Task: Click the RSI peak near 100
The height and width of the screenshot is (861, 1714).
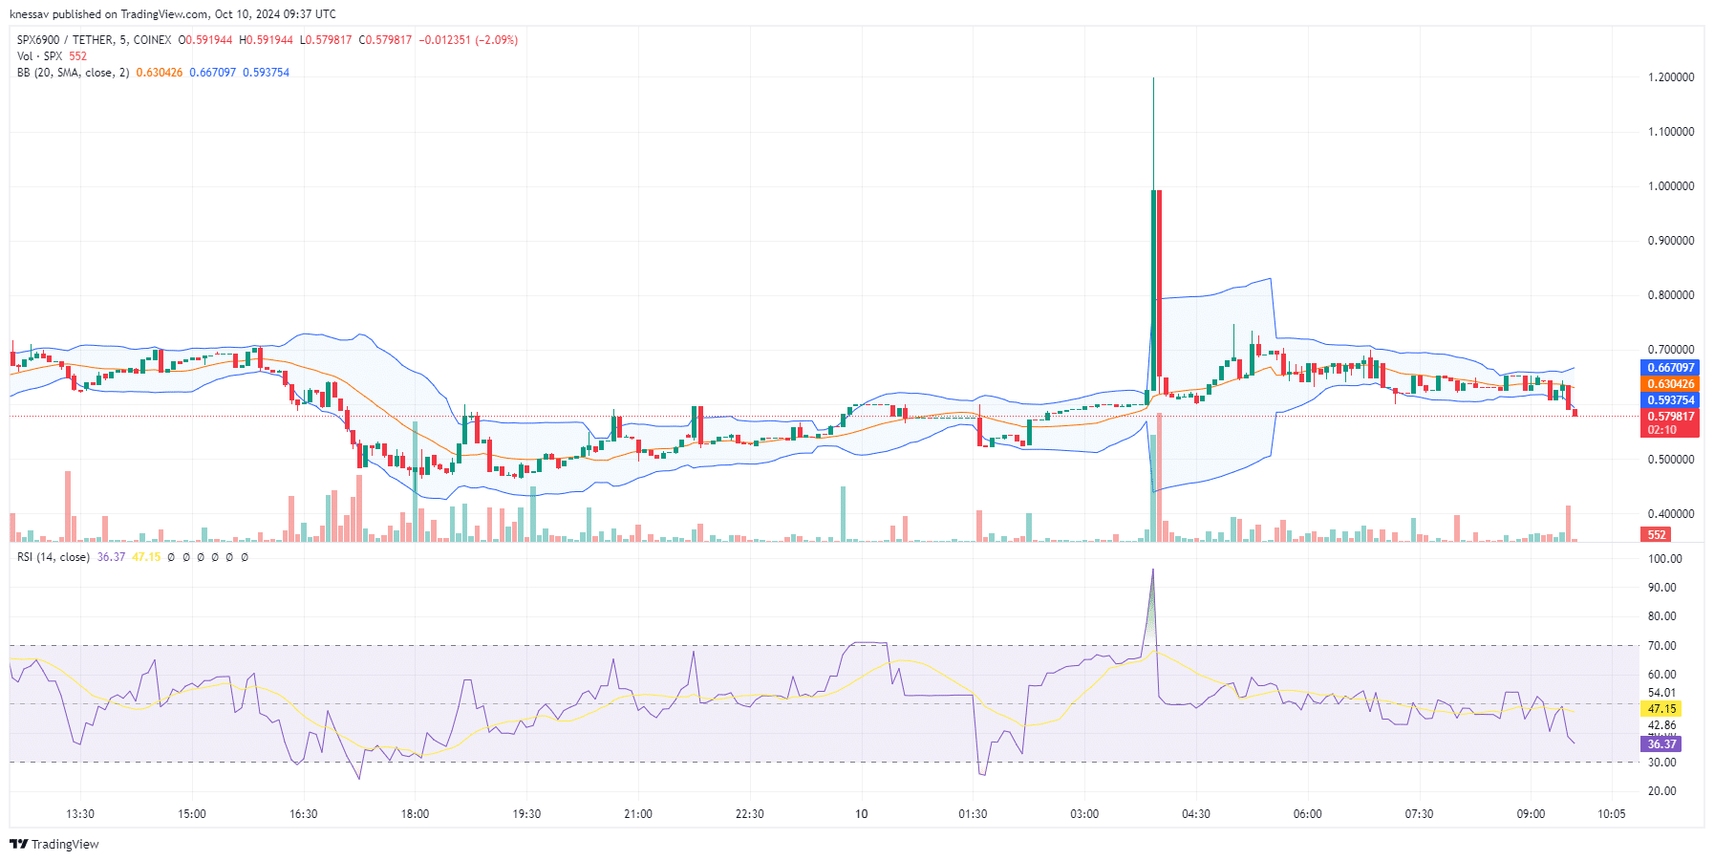Action: [x=1153, y=570]
